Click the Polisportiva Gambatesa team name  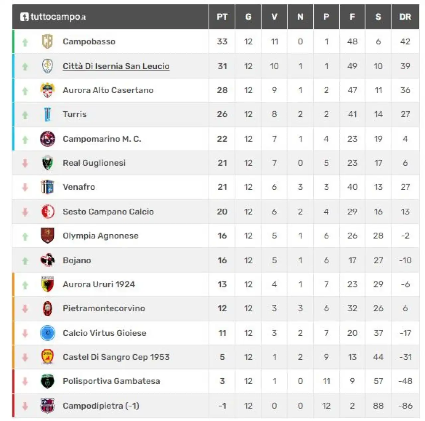(112, 381)
